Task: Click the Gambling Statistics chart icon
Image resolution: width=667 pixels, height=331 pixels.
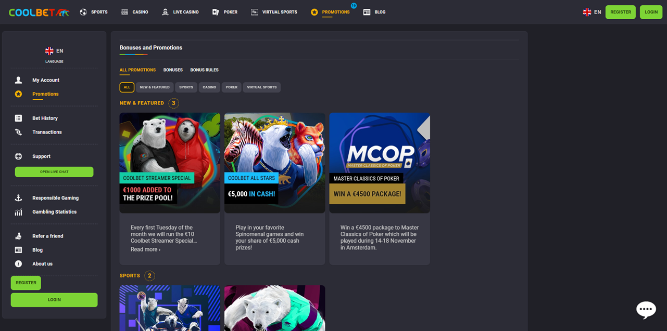Action: pyautogui.click(x=18, y=212)
